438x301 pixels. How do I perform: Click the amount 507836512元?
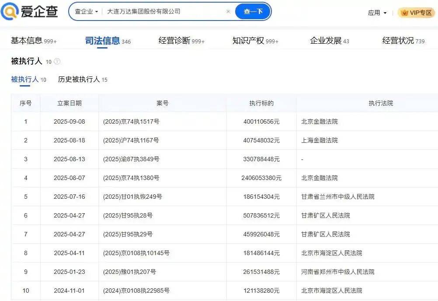point(261,215)
